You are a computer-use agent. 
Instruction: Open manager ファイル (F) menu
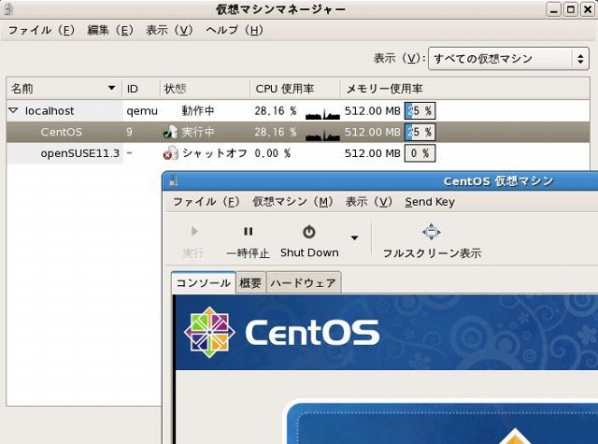pos(41,30)
